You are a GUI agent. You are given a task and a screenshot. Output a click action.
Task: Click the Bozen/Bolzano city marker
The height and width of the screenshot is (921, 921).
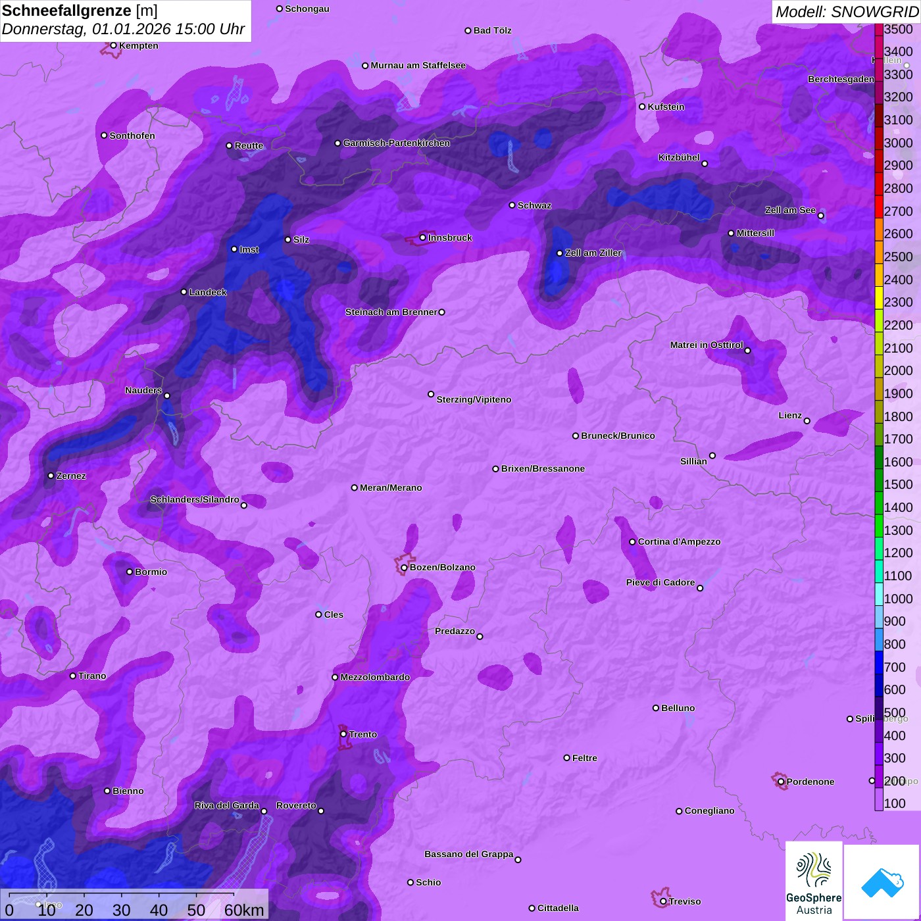pos(405,567)
